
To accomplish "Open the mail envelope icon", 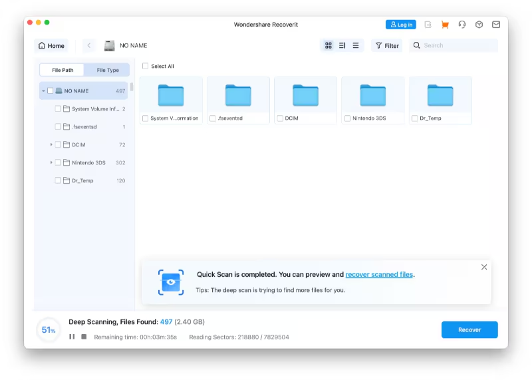I will point(496,25).
